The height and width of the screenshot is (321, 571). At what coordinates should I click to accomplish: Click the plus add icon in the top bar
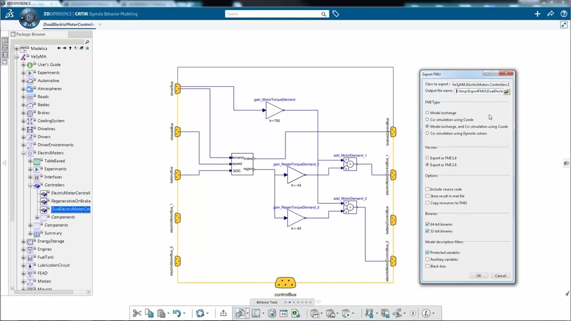point(537,14)
